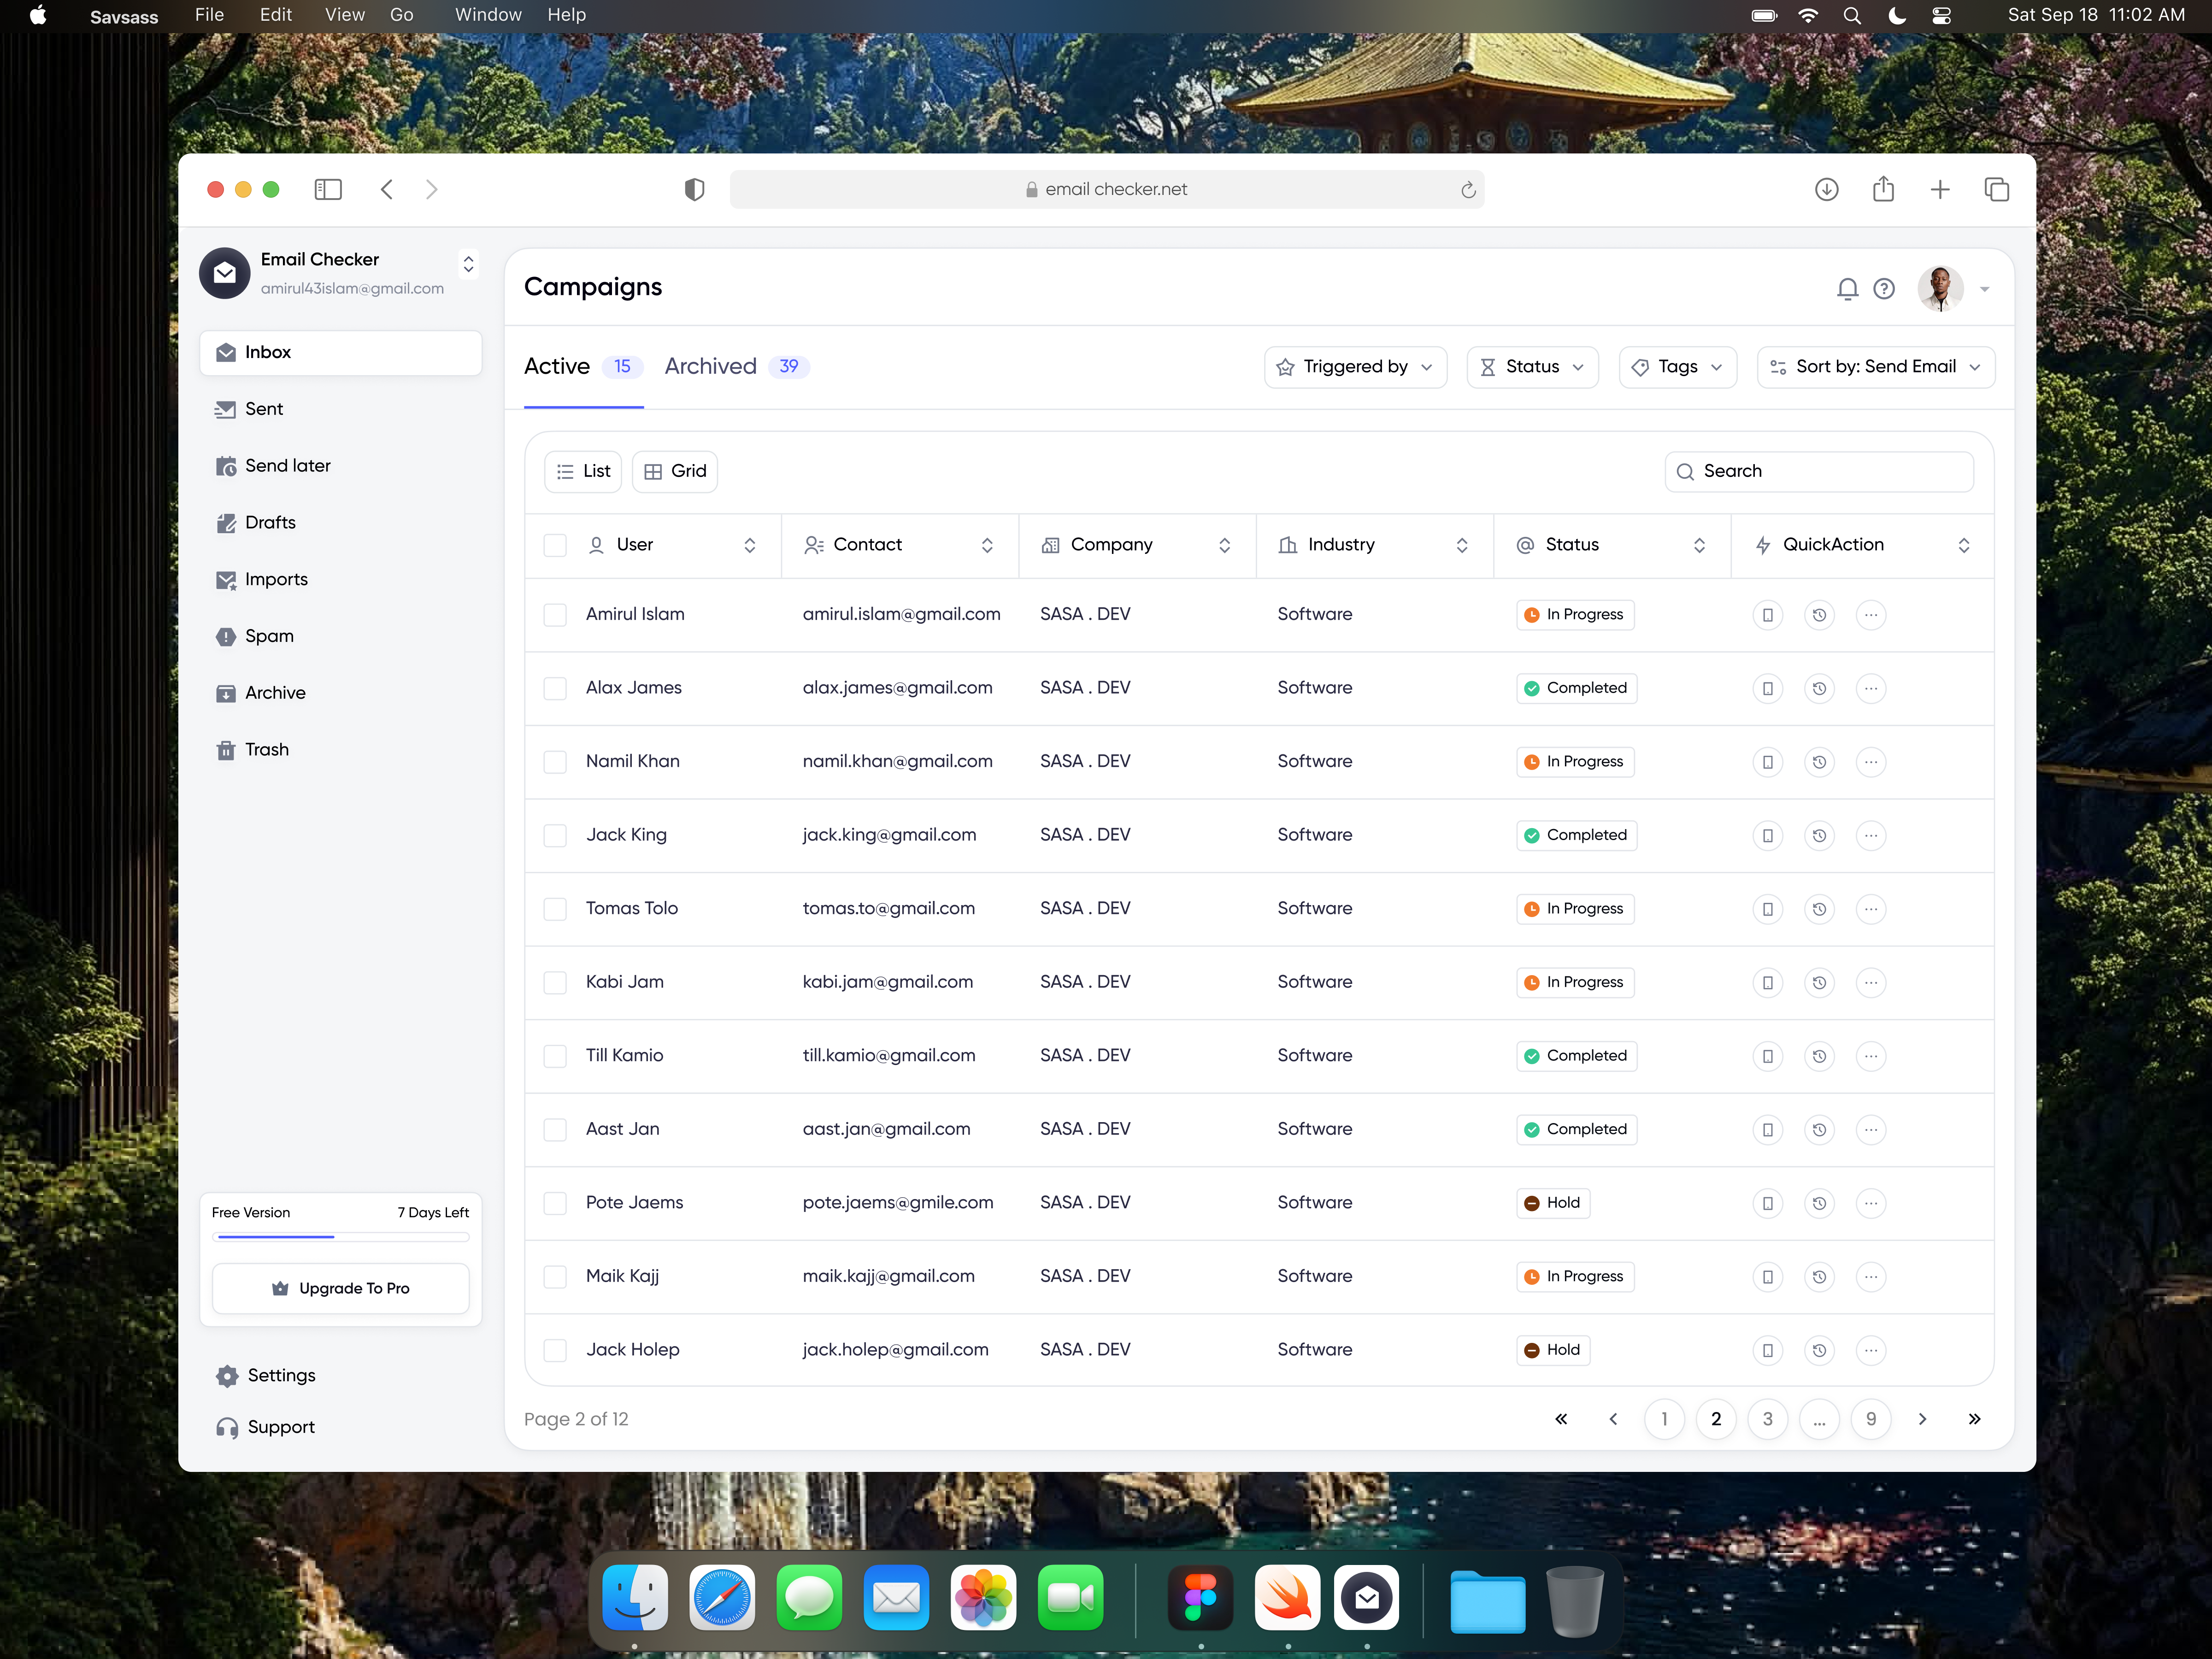Select the Maik Kajj row checkbox

[555, 1276]
